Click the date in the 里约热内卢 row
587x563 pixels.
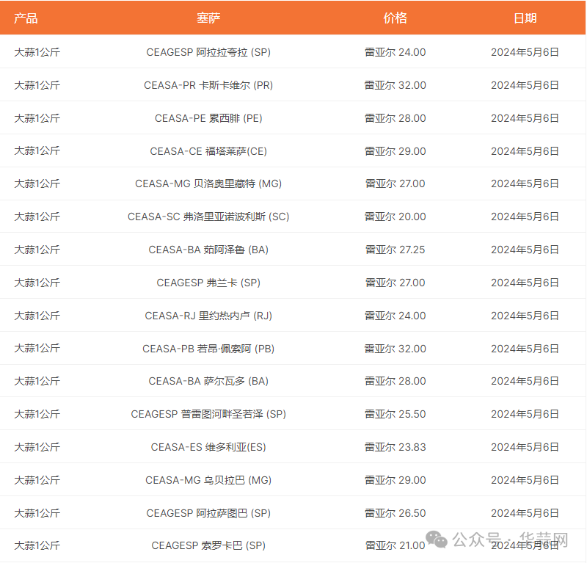point(525,316)
